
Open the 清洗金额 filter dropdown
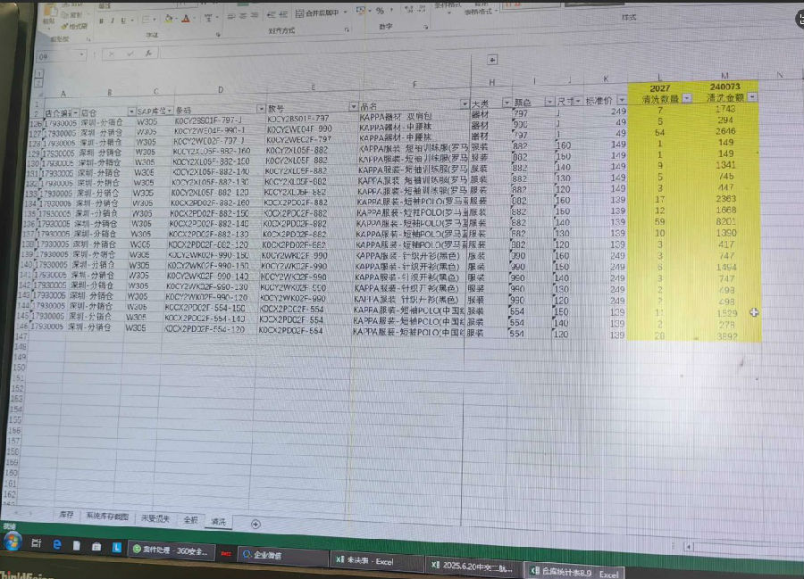pyautogui.click(x=751, y=96)
